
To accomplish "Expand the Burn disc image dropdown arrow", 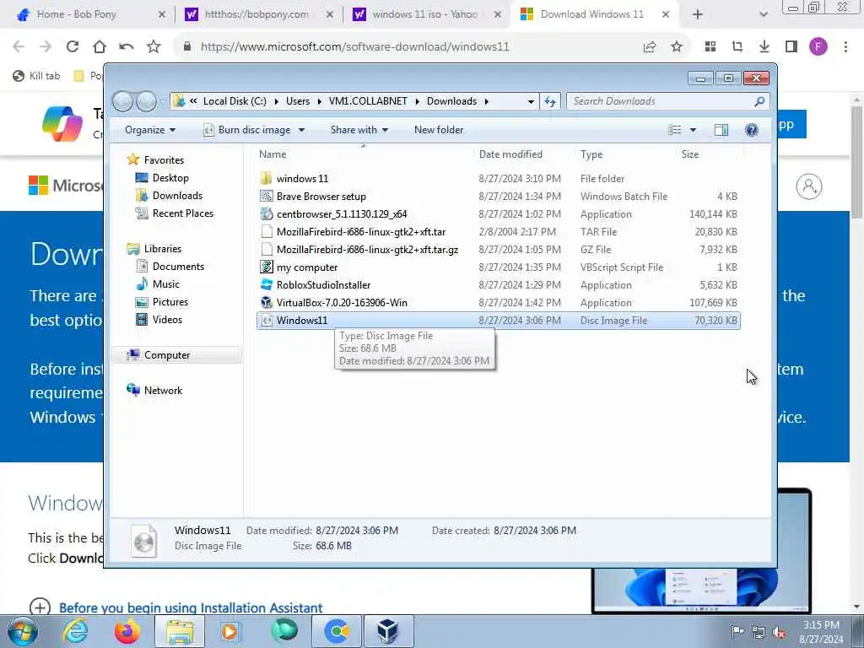I will pyautogui.click(x=301, y=130).
